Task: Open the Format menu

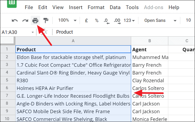Action: (x=96, y=7)
